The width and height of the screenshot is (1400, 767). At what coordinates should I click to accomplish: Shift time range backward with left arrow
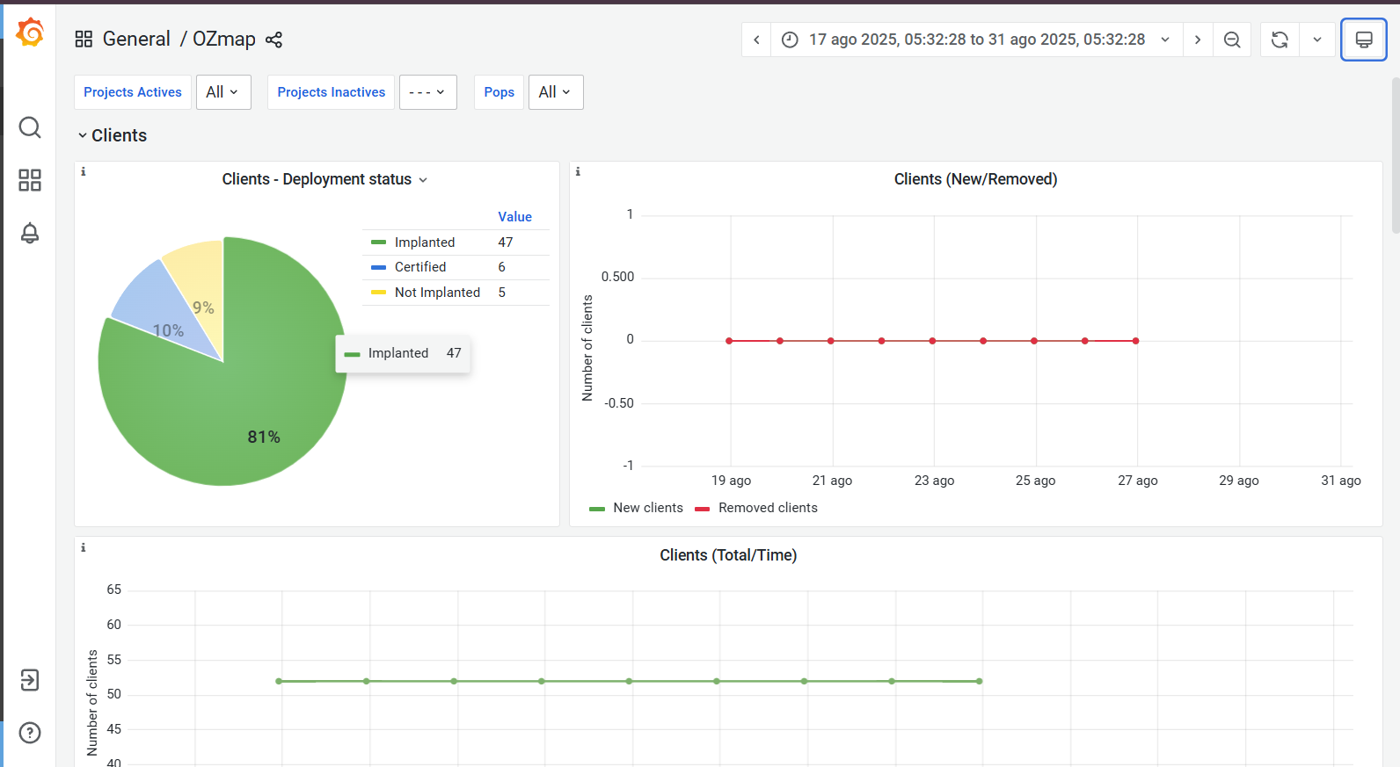pyautogui.click(x=756, y=40)
